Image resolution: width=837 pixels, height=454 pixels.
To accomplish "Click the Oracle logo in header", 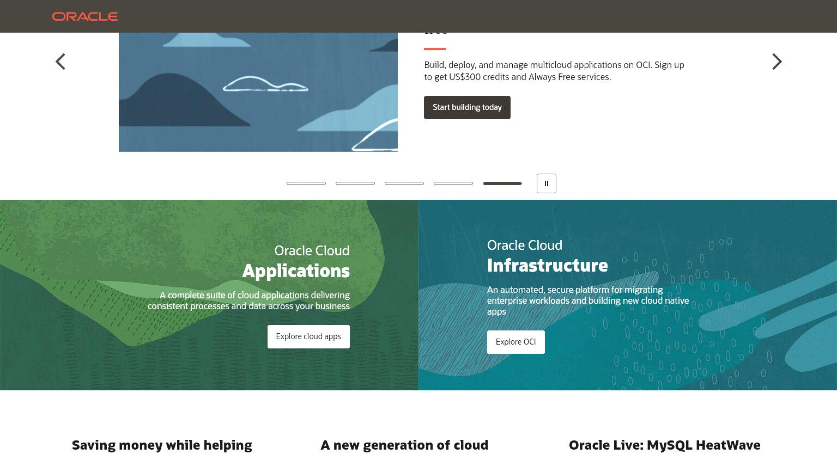I will (85, 16).
